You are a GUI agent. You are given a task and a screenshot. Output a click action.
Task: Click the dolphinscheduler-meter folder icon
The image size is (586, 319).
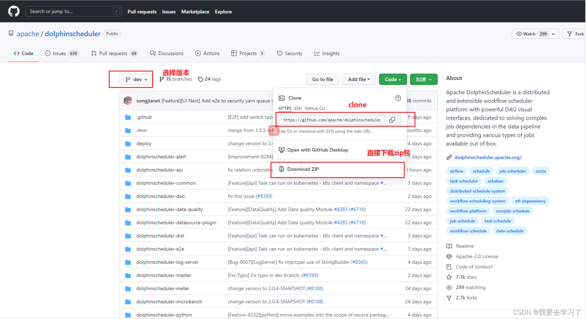[128, 289]
